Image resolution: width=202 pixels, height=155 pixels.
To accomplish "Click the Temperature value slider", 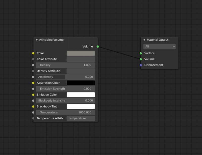I will click(x=65, y=112).
